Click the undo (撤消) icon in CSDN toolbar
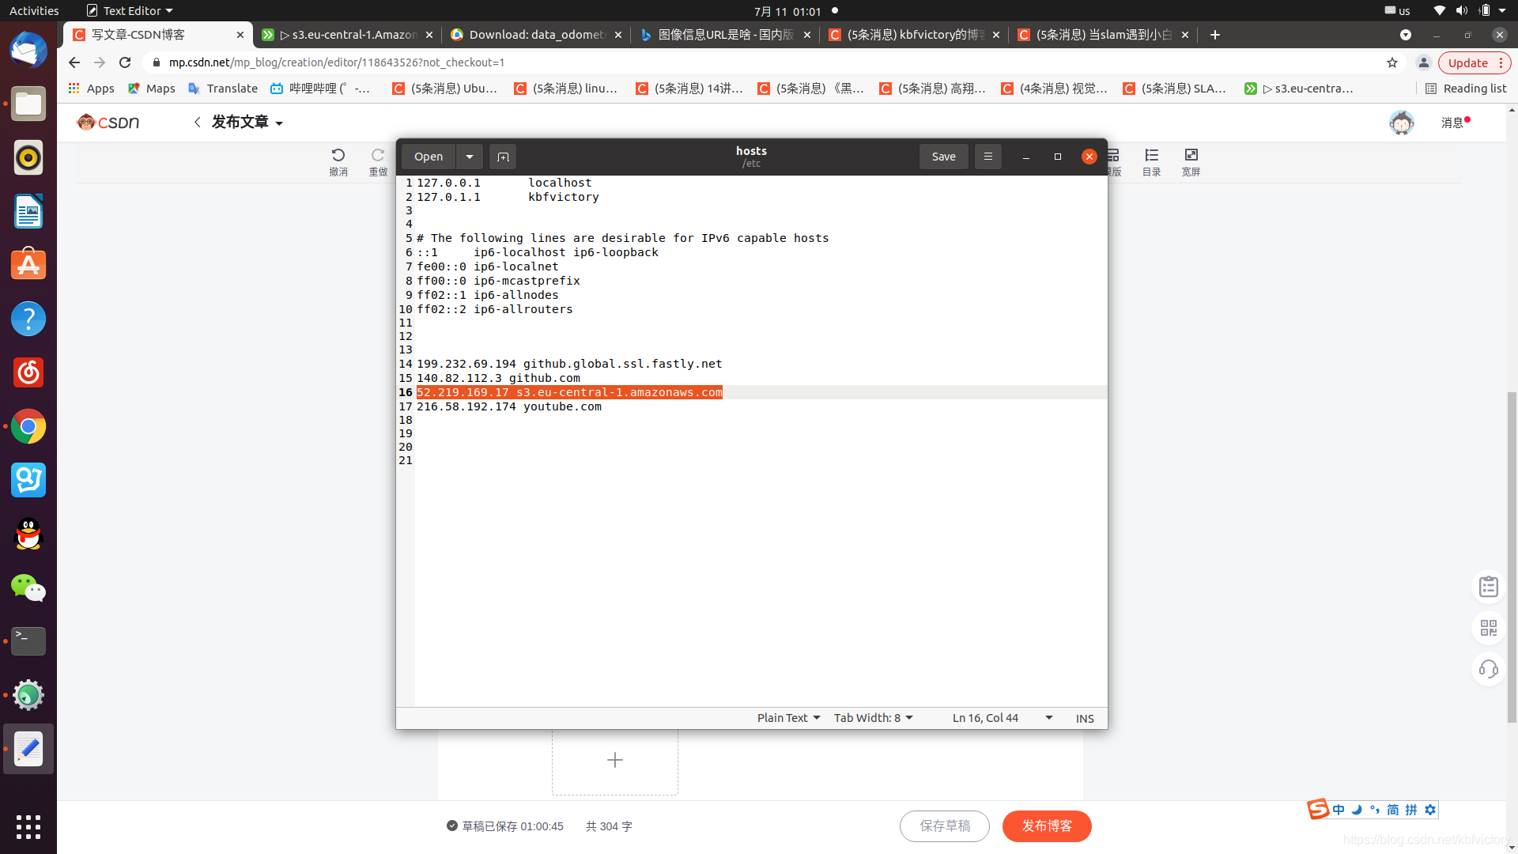This screenshot has height=854, width=1518. tap(338, 156)
